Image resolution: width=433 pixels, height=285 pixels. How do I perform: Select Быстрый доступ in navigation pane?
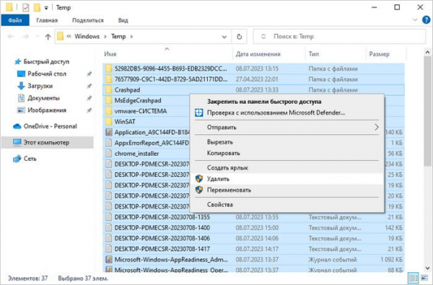[x=46, y=61]
